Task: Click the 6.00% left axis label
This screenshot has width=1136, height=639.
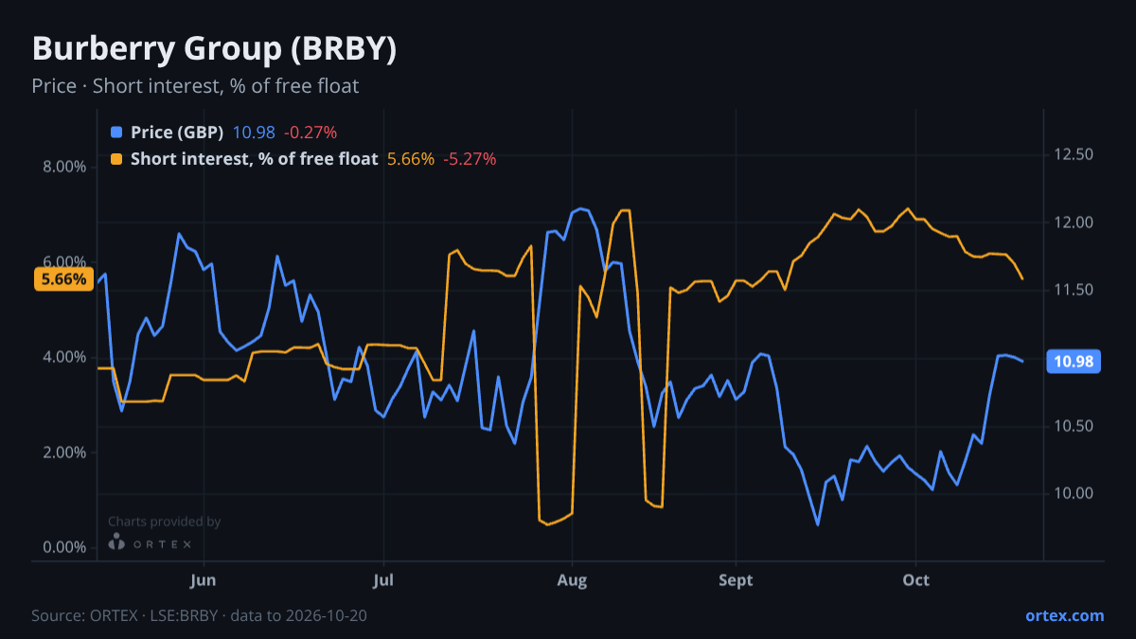Action: (x=64, y=262)
